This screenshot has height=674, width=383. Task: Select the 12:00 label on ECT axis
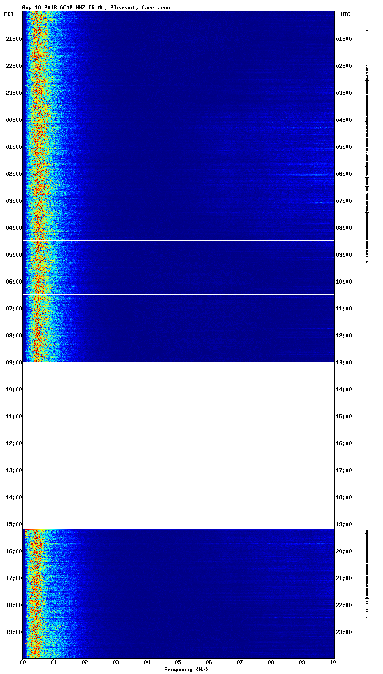point(13,443)
